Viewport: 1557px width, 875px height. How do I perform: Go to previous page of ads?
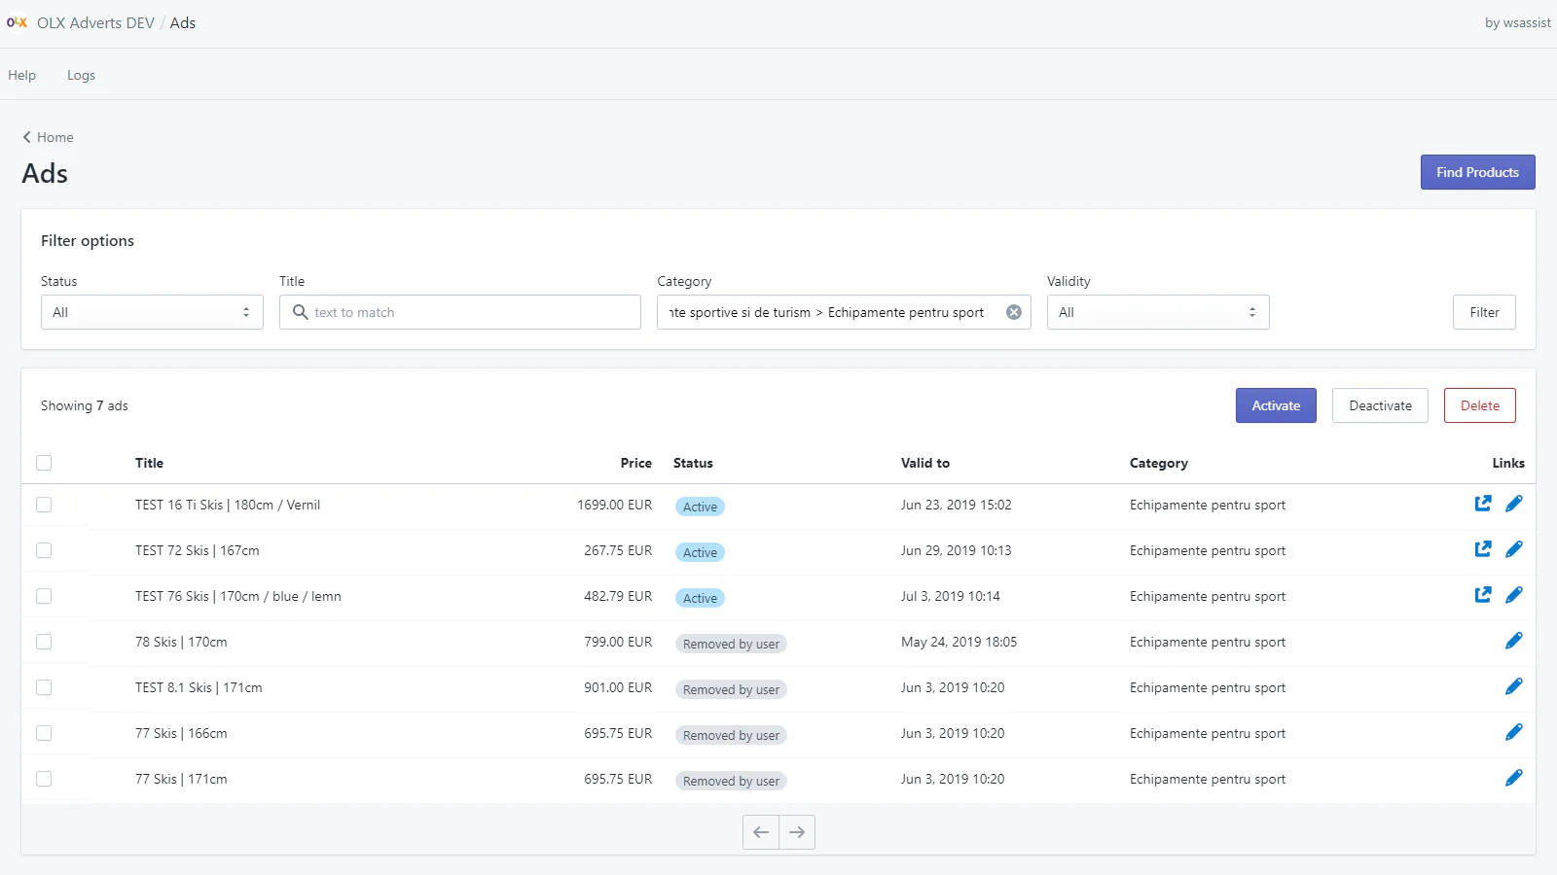761,832
